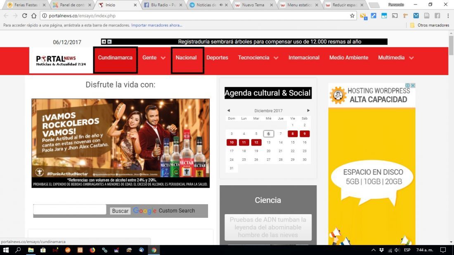The width and height of the screenshot is (454, 255).
Task: Select December 8 in the calendar
Action: pyautogui.click(x=293, y=134)
